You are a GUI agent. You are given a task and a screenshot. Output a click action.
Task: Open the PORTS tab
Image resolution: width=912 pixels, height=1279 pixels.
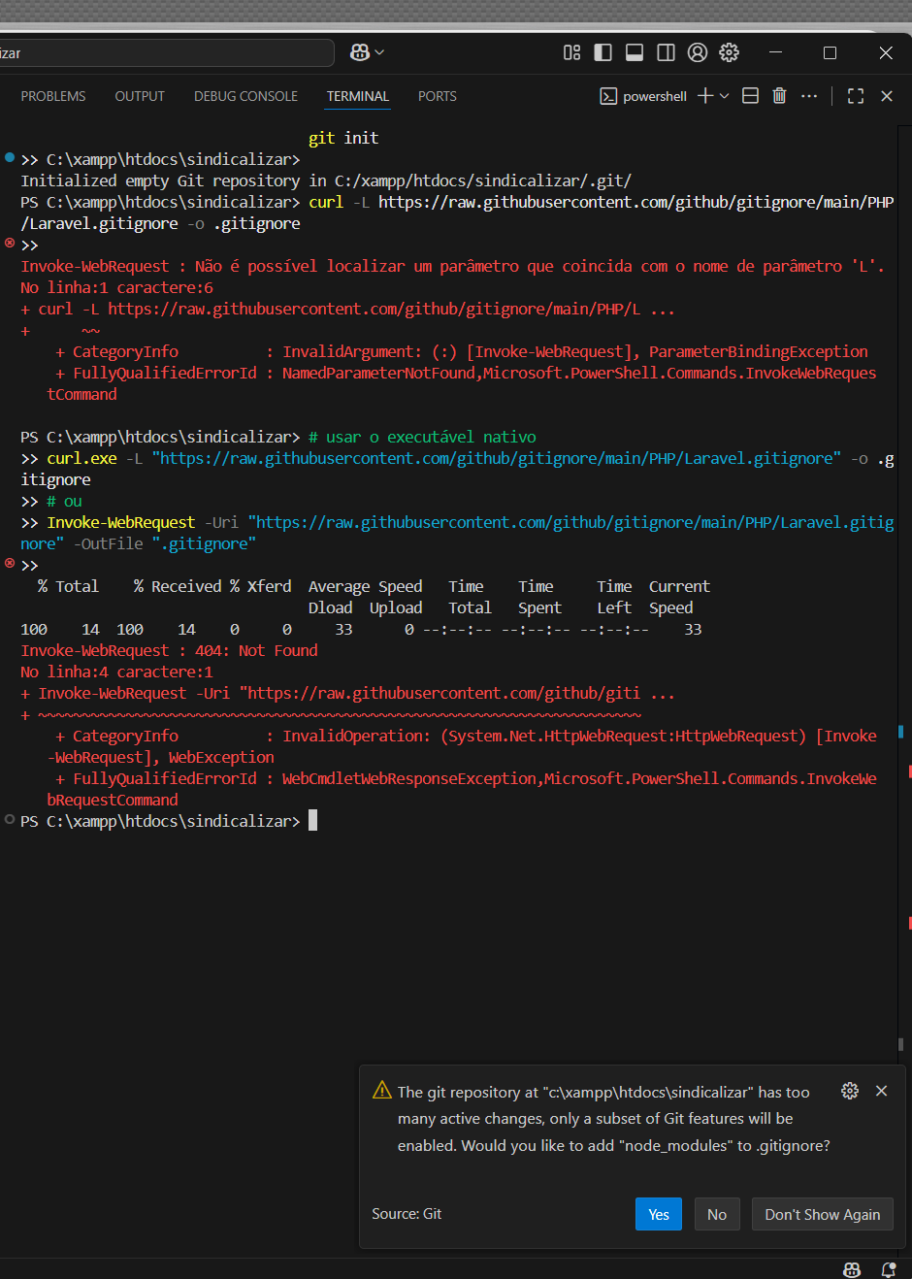tap(437, 96)
